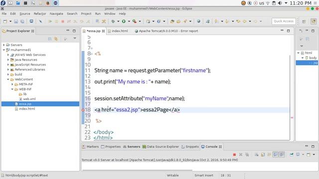319x179 pixels.
Task: Terminate the server with red stop icon
Action: click(x=234, y=155)
